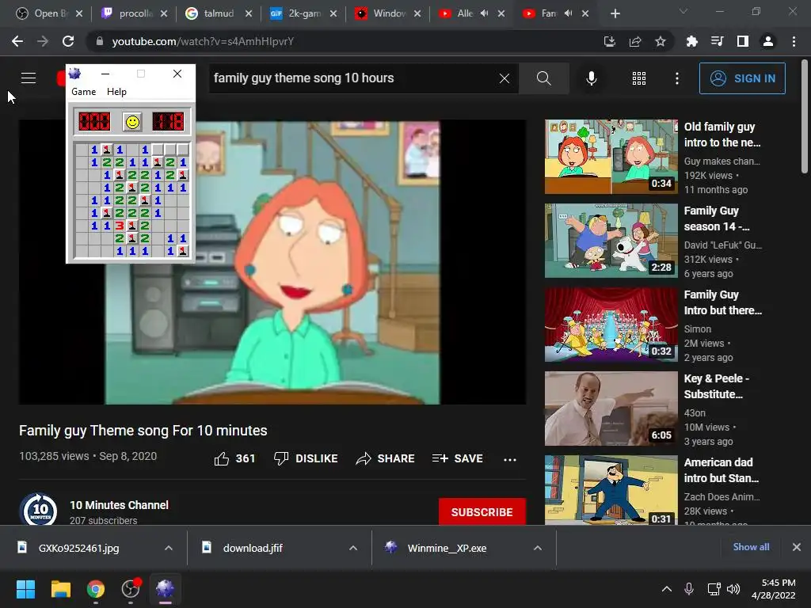This screenshot has height=608, width=811.
Task: Open YouTube settings three-dot menu
Action: 677,78
